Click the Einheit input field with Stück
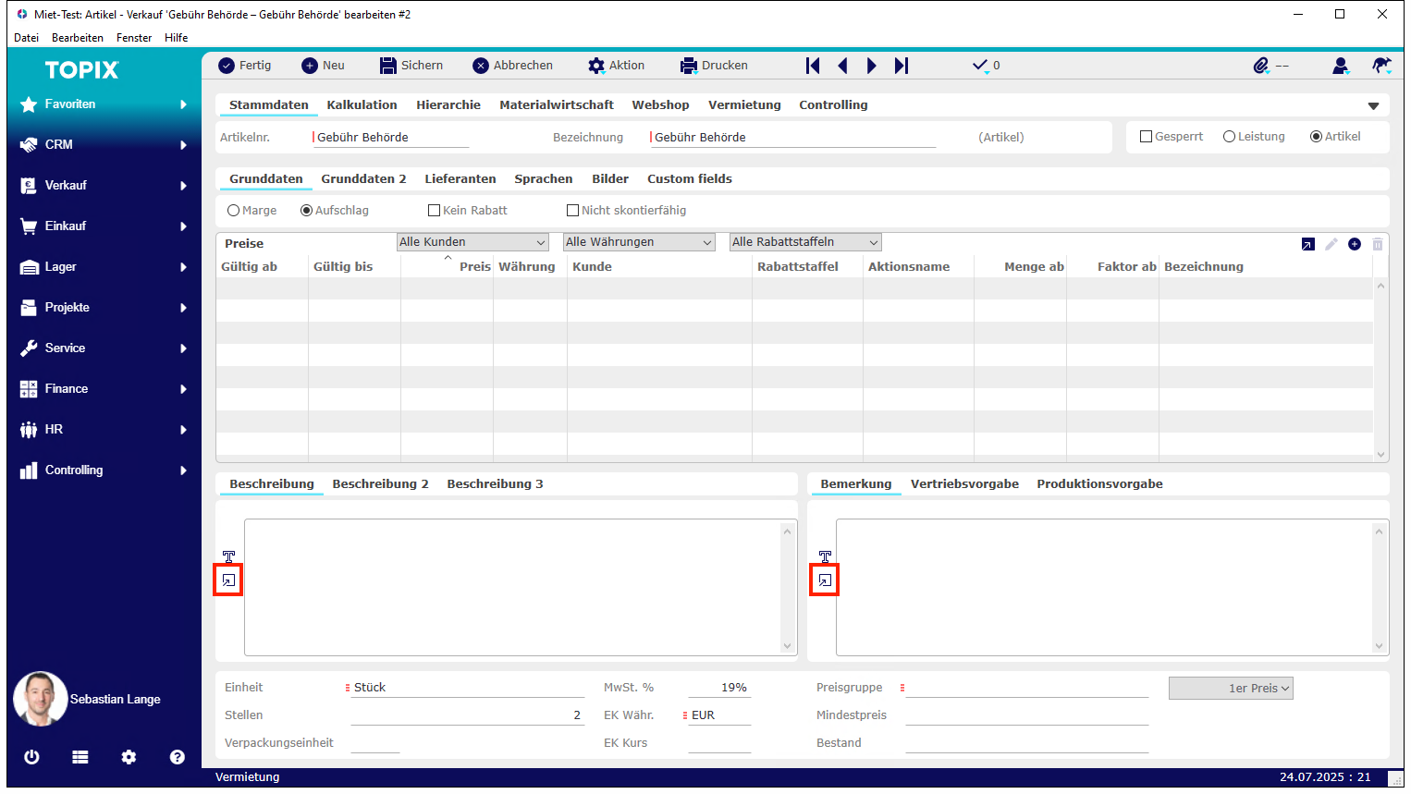Image resolution: width=1411 pixels, height=794 pixels. pyautogui.click(x=468, y=688)
